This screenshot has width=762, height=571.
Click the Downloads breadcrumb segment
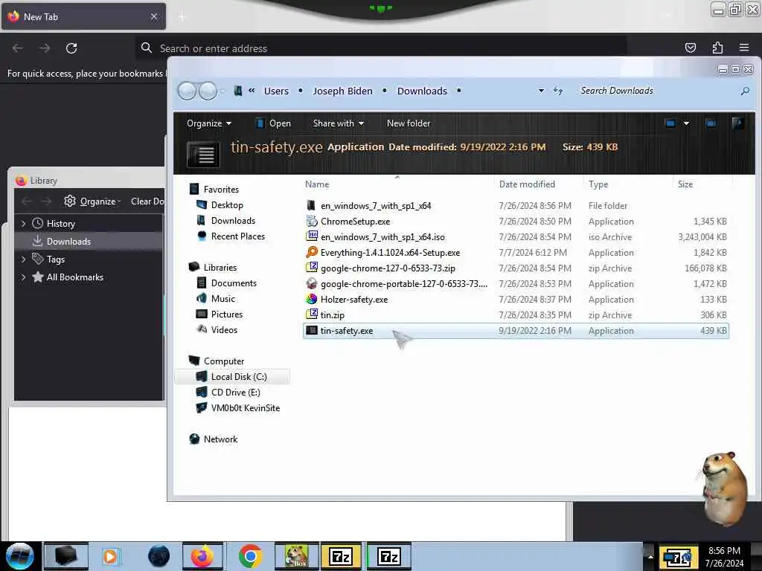[x=422, y=91]
